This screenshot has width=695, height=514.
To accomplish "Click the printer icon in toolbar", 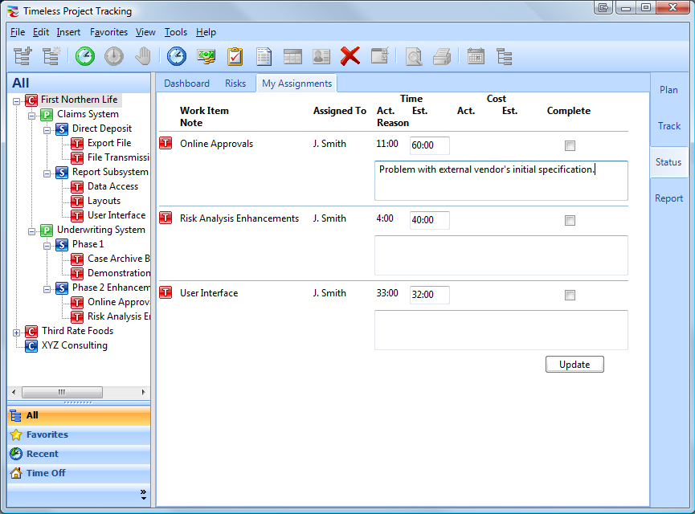I will [442, 56].
